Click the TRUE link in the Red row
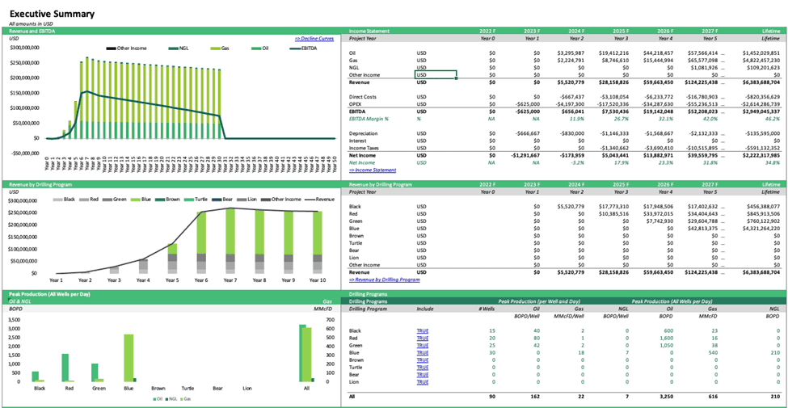 pos(422,339)
